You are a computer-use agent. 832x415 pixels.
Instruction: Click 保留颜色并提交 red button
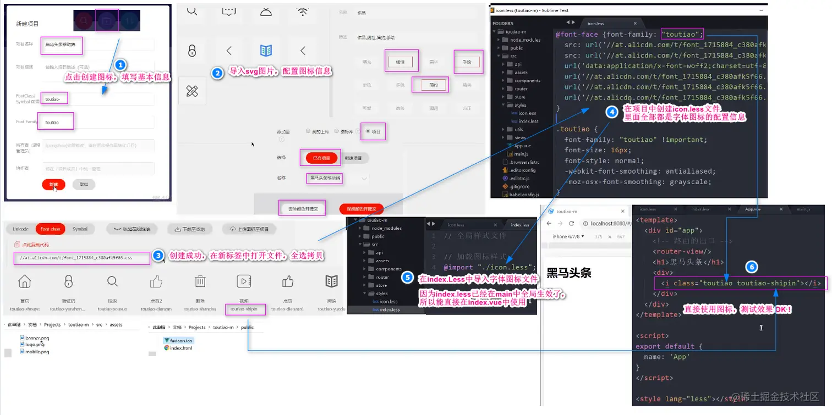click(x=362, y=208)
